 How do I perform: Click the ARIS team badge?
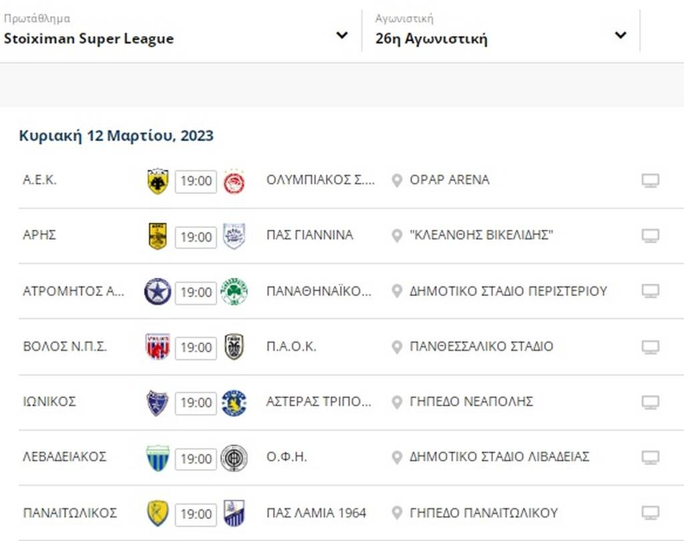click(x=158, y=235)
